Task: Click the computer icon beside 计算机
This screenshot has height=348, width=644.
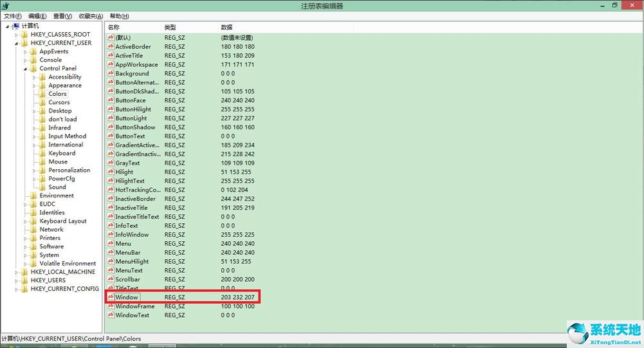Action: [x=15, y=26]
